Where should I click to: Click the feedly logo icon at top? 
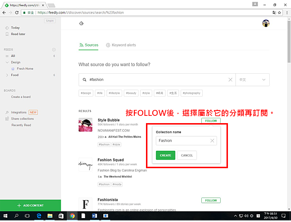(x=81, y=23)
